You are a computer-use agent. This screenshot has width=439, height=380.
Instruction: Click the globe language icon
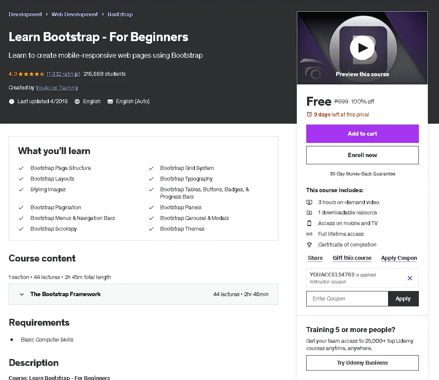tap(77, 101)
